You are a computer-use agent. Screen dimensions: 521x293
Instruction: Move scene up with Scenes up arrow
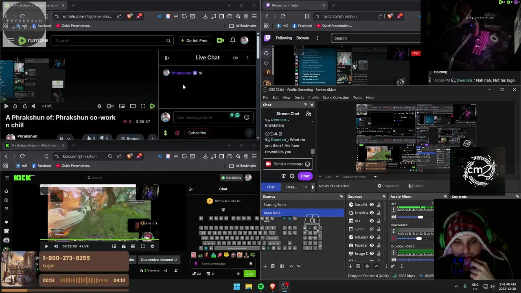(291, 266)
